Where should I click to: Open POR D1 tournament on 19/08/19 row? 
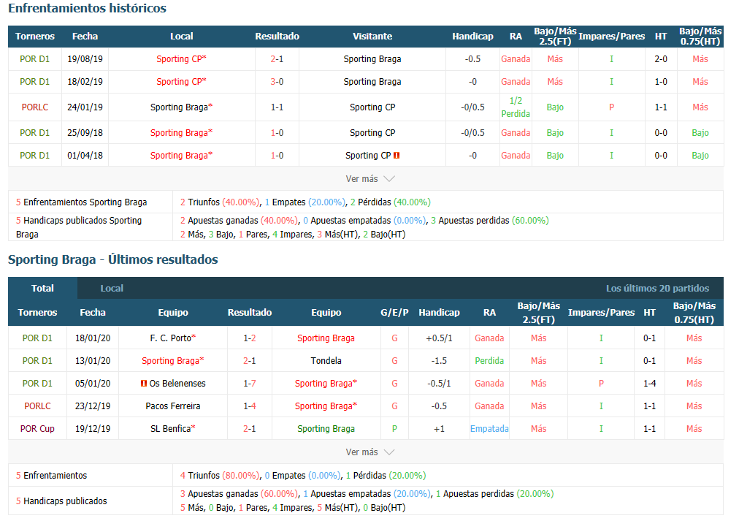coord(35,59)
